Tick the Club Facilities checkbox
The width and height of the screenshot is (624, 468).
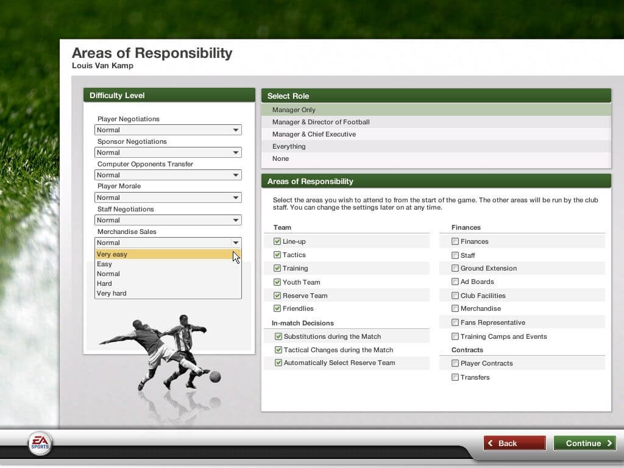tap(455, 296)
